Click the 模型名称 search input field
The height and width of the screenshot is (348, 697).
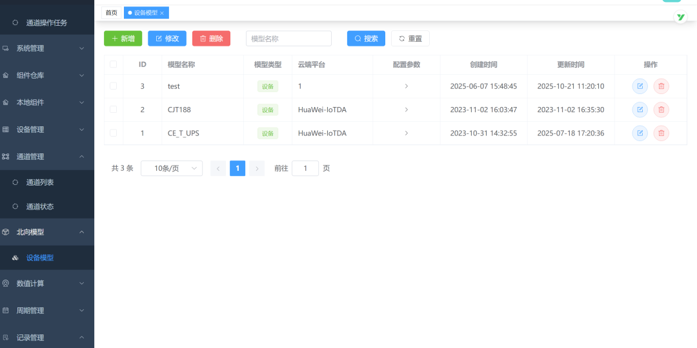(x=288, y=39)
